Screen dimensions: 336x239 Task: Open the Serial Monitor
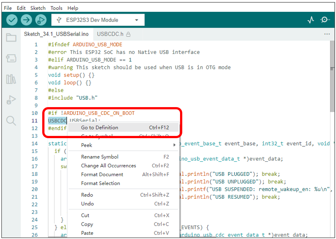click(x=325, y=20)
